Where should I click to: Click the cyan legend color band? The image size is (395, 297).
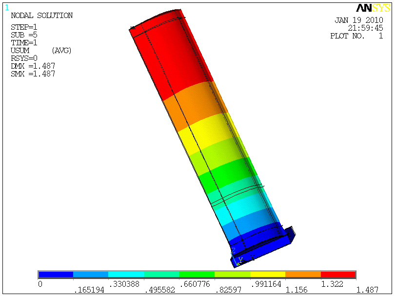(x=126, y=275)
